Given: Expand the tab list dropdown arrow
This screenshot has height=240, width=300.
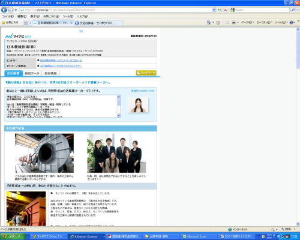Looking at the screenshot, I should coord(30,23).
